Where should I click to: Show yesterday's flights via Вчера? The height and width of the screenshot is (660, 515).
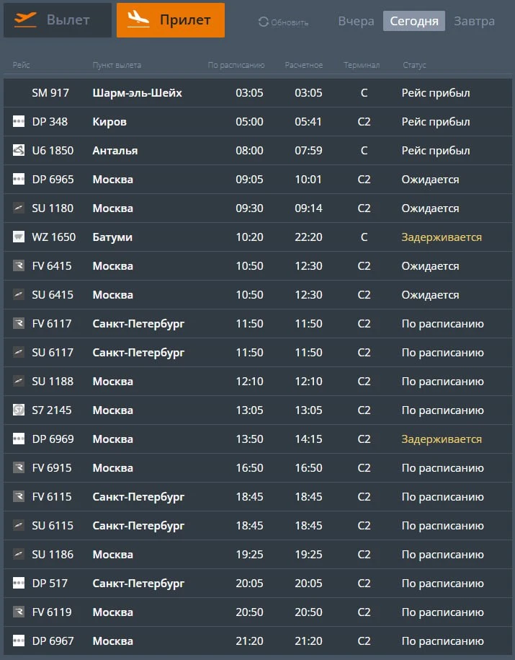coord(356,21)
